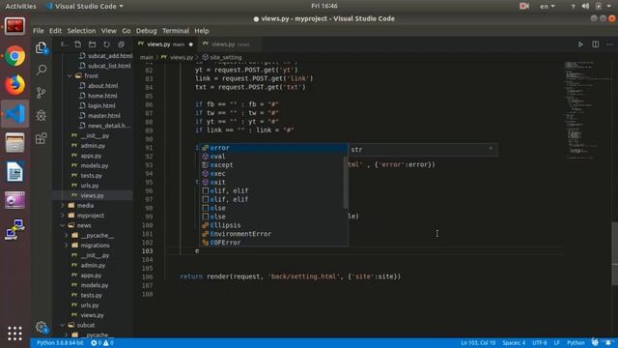Image resolution: width=618 pixels, height=348 pixels.
Task: Open the system menu arrow in top bar
Action: 608,6
